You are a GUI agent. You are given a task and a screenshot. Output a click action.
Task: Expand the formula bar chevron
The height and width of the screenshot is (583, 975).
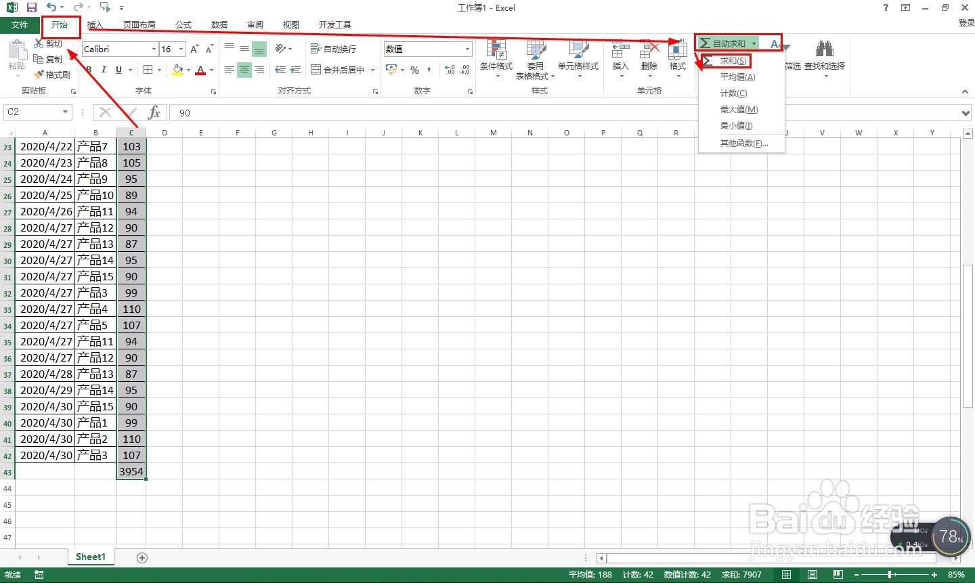tap(966, 112)
